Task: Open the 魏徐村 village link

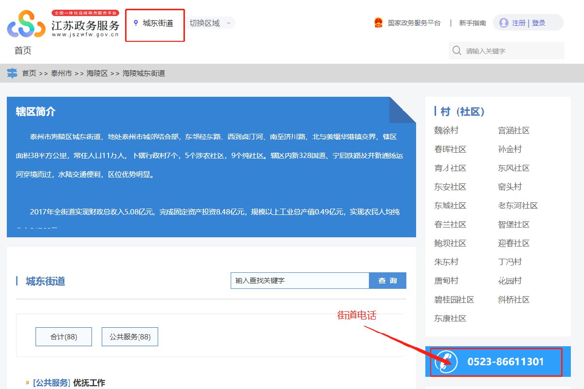Action: 446,130
